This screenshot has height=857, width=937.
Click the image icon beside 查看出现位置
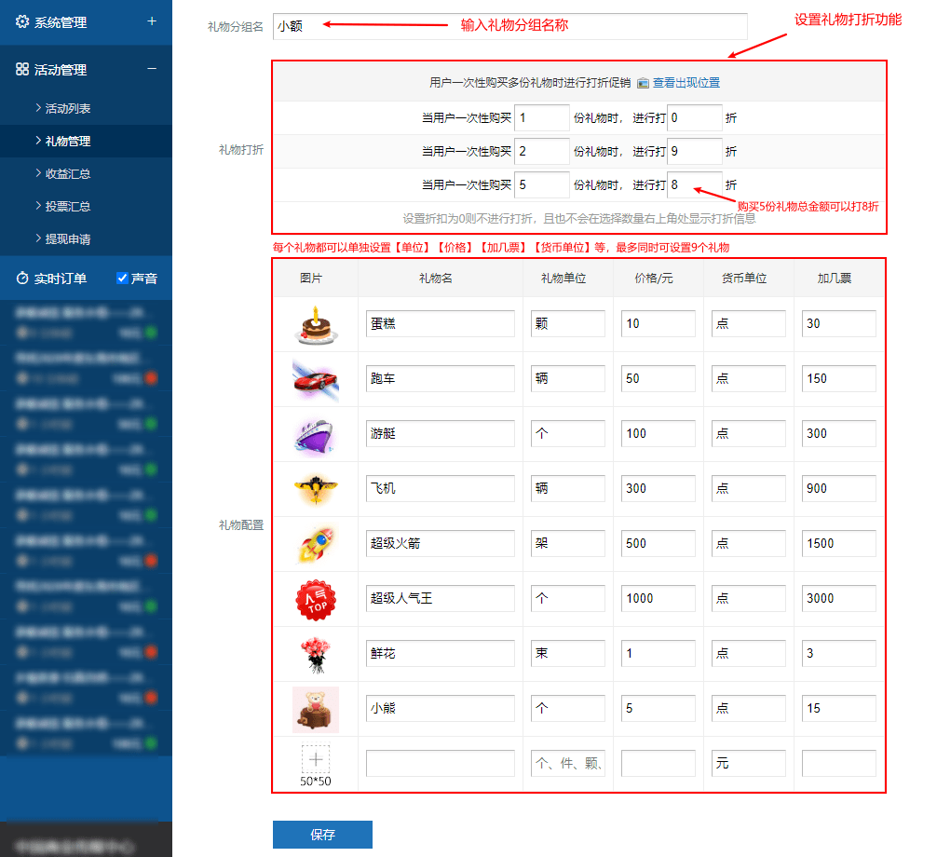click(643, 83)
